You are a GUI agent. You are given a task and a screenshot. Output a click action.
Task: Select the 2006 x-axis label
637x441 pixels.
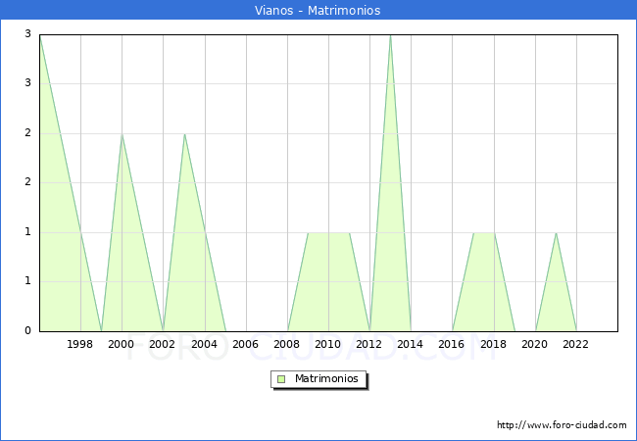tap(246, 344)
